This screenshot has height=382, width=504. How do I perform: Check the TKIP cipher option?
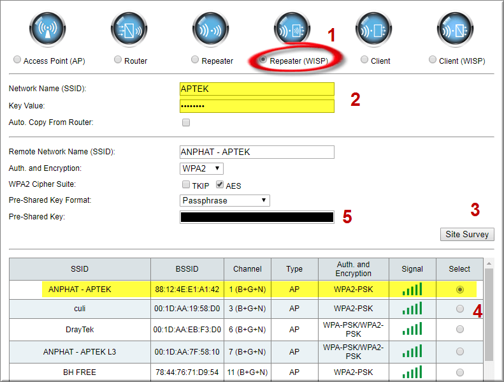click(186, 185)
